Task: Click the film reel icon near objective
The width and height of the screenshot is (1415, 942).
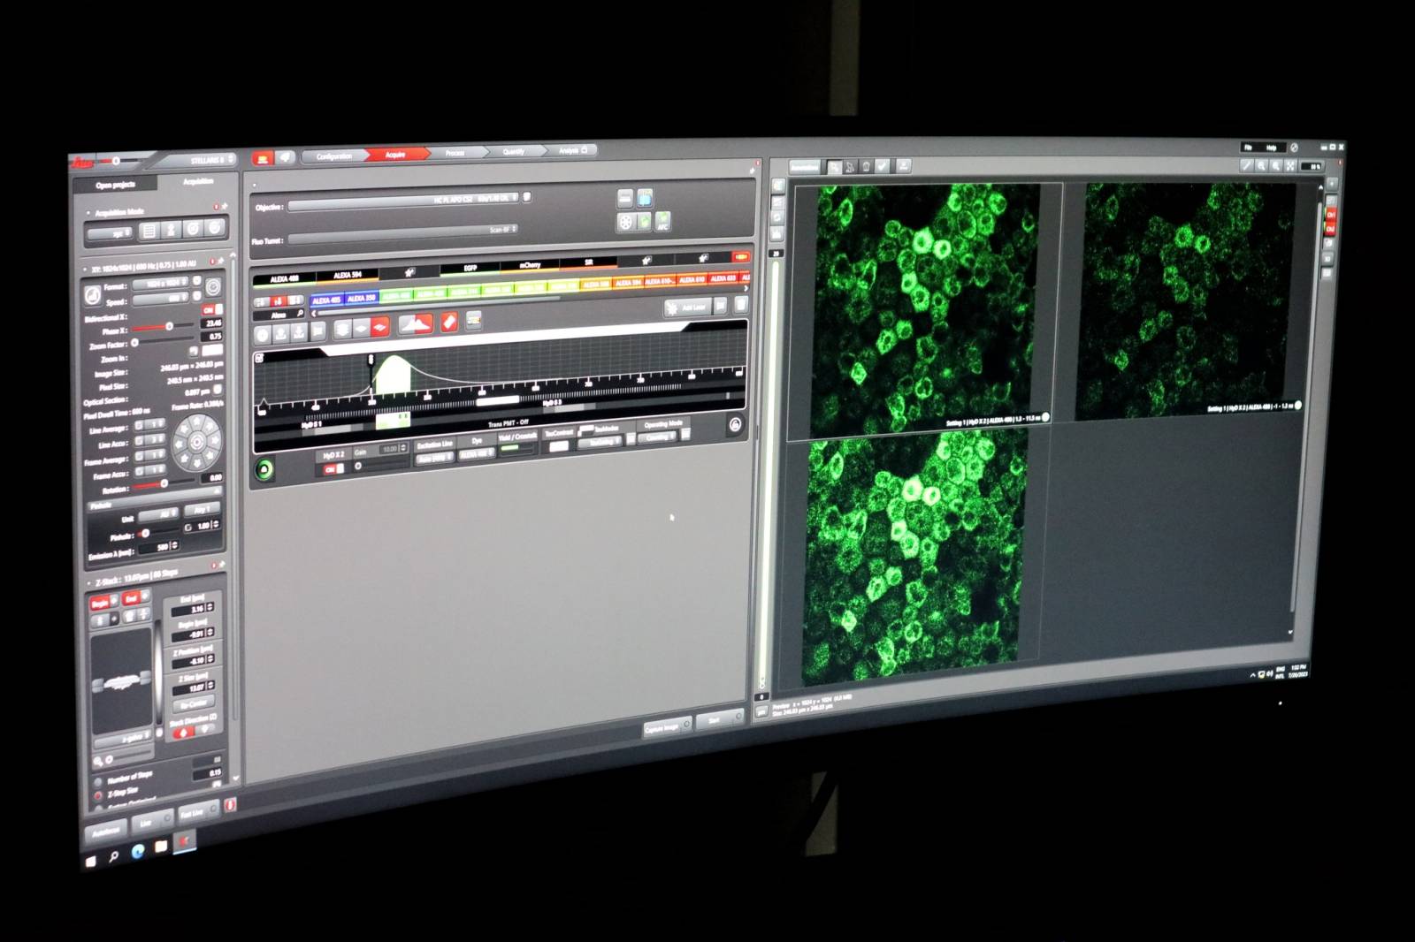Action: [x=625, y=221]
